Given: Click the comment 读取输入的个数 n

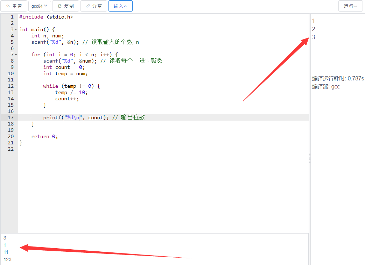Looking at the screenshot, I should pos(111,42).
